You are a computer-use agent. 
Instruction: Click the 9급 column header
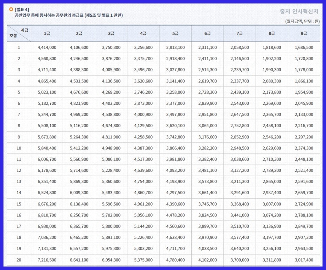tap(304, 33)
